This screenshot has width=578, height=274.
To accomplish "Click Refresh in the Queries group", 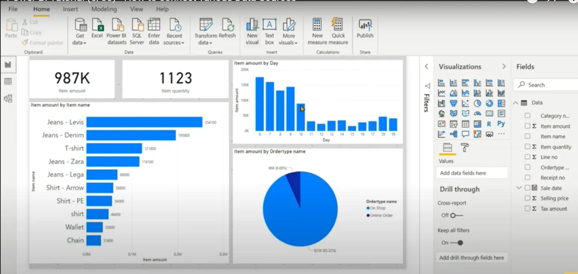I will (227, 29).
